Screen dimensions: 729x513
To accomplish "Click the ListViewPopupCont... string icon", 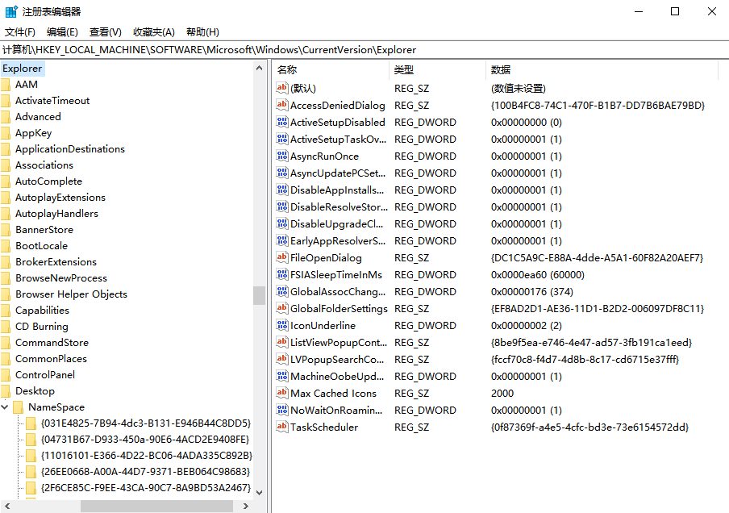I will (x=281, y=342).
